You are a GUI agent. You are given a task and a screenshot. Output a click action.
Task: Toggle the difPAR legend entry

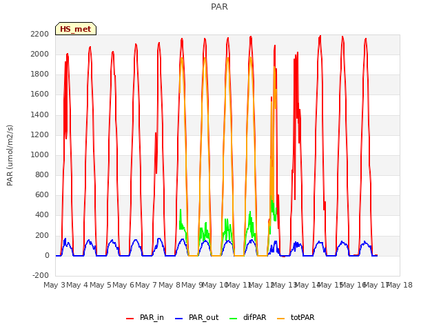tap(248, 317)
